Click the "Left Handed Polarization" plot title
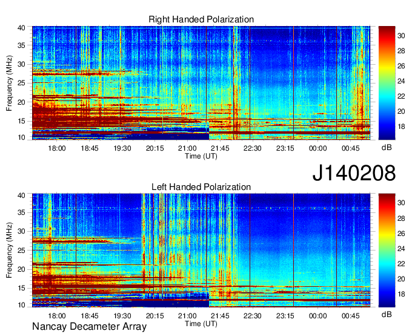The height and width of the screenshot is (334, 412). coord(201,187)
